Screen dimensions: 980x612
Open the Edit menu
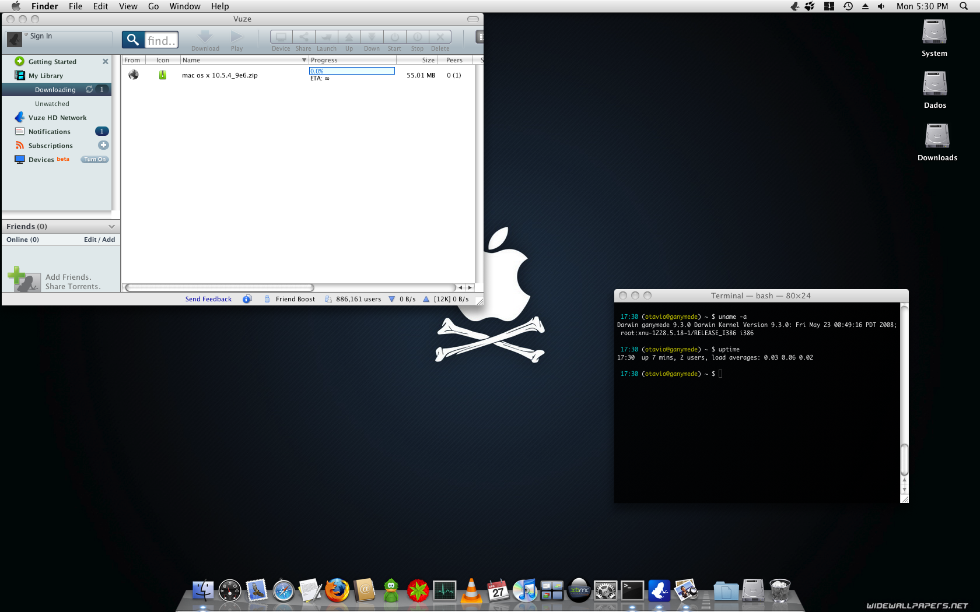click(x=100, y=6)
